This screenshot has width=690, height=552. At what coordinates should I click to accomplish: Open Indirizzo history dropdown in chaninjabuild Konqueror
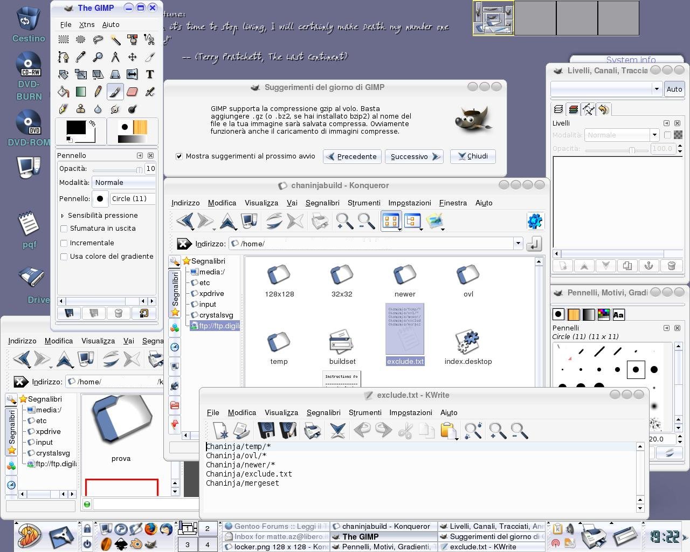(518, 244)
